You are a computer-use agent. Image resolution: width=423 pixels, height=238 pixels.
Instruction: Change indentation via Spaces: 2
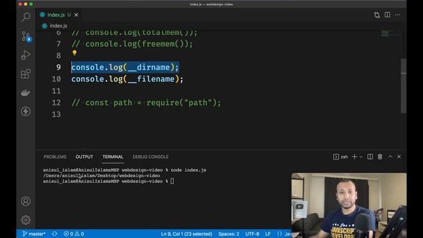click(229, 234)
